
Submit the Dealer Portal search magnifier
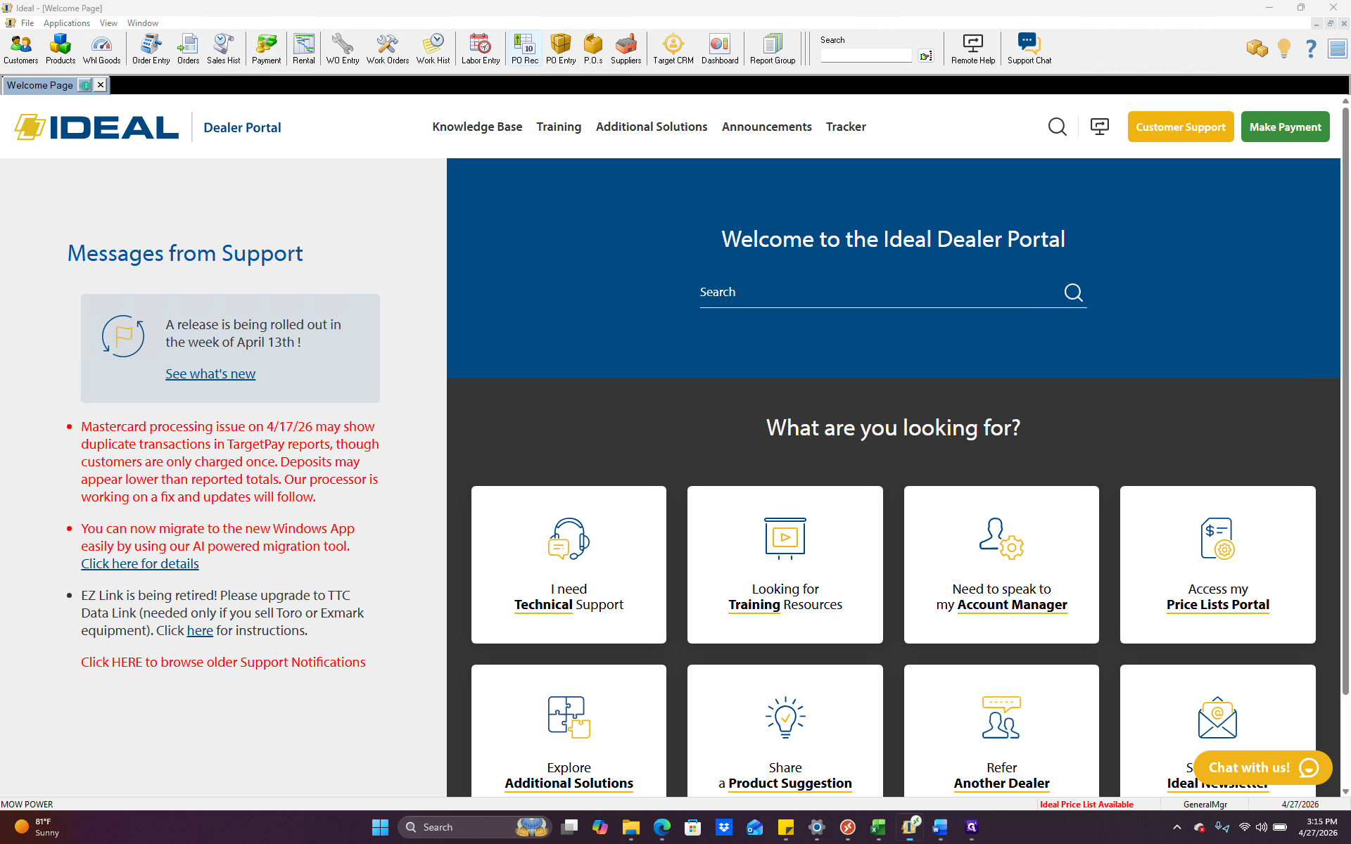1073,292
